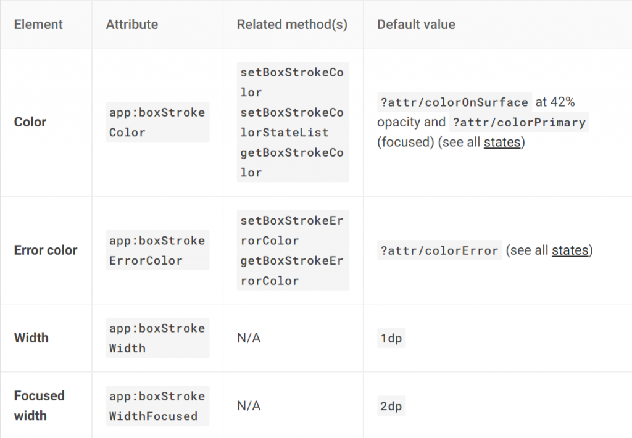
Task: Click the Element column header
Action: pos(38,25)
